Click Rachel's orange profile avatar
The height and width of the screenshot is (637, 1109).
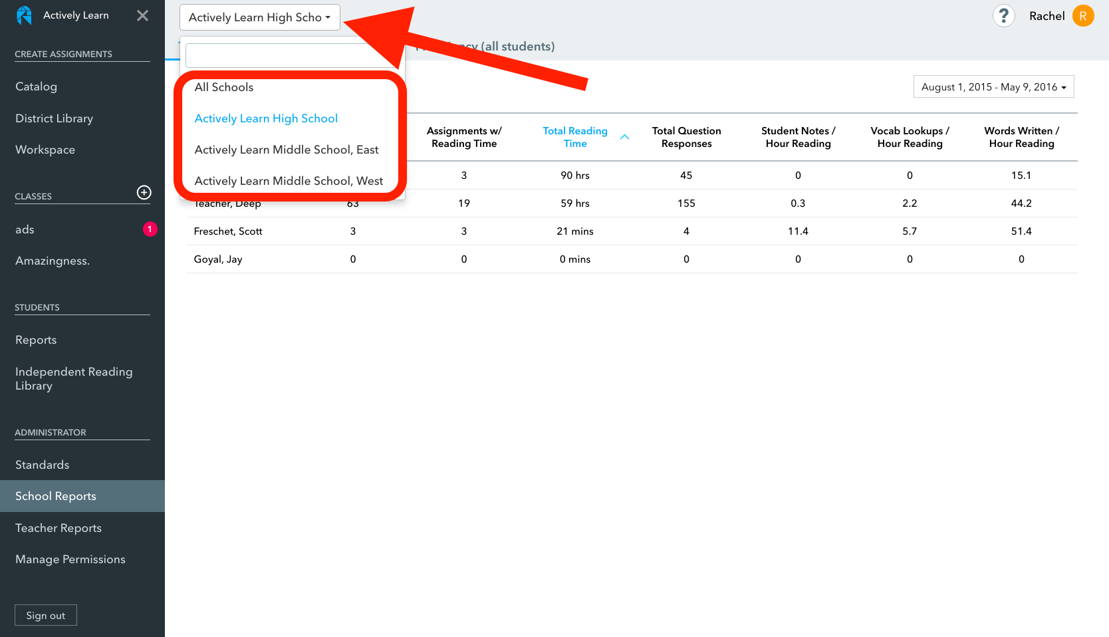pyautogui.click(x=1083, y=15)
